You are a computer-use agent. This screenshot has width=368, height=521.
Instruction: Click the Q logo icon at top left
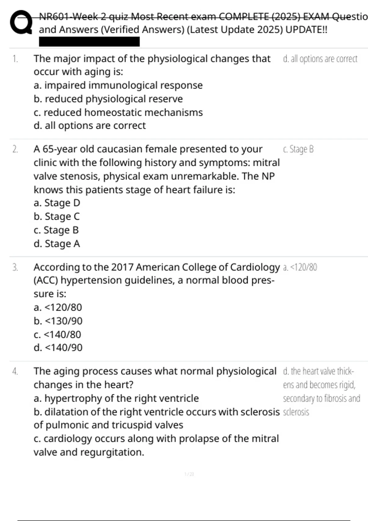click(x=21, y=23)
